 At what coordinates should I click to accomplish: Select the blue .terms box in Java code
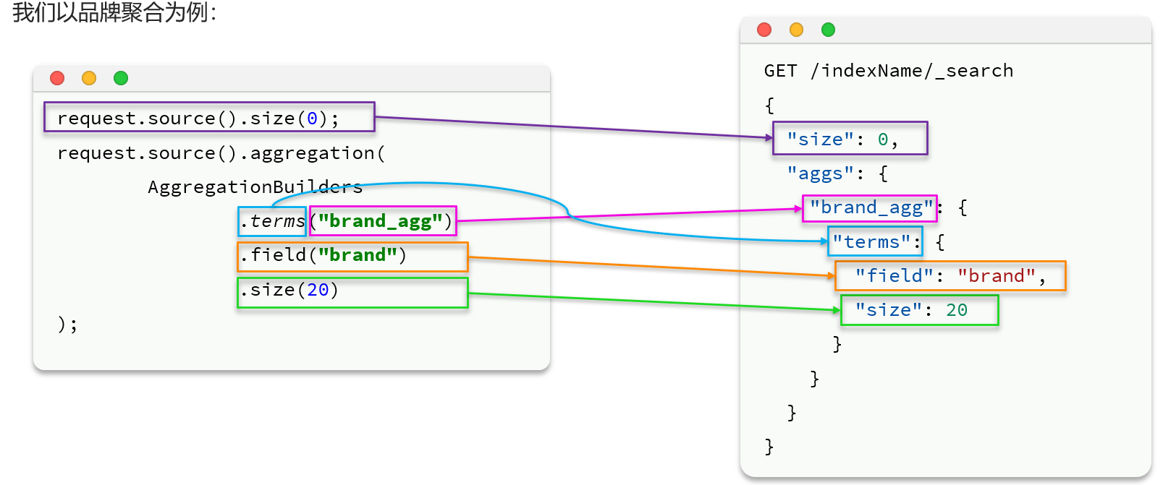[x=272, y=221]
